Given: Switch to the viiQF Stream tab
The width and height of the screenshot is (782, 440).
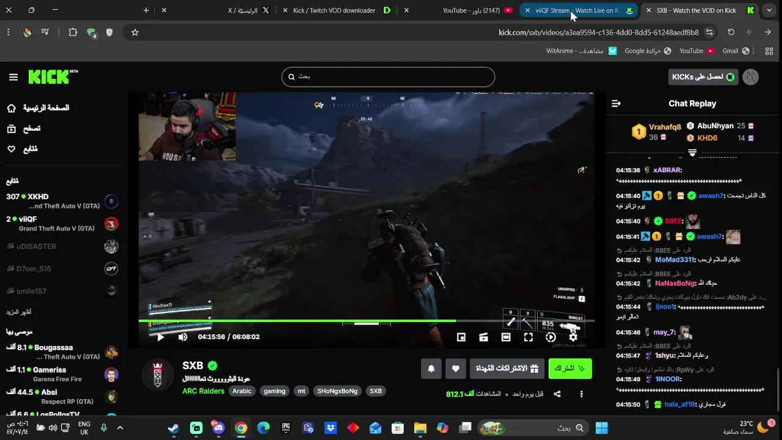Looking at the screenshot, I should tap(579, 10).
